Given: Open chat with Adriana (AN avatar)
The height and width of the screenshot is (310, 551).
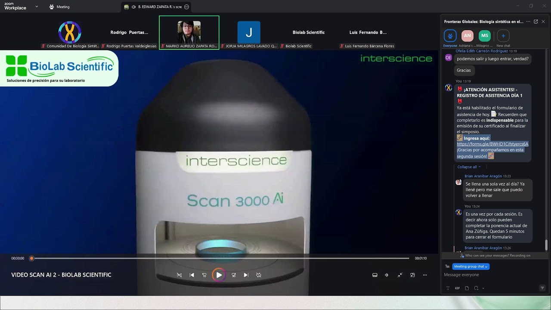Looking at the screenshot, I should [x=467, y=38].
